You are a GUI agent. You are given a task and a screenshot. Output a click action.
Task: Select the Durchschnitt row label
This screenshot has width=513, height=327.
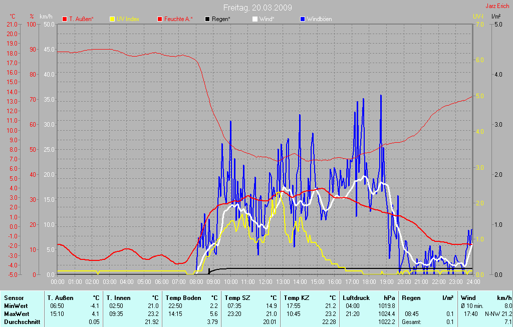point(22,322)
